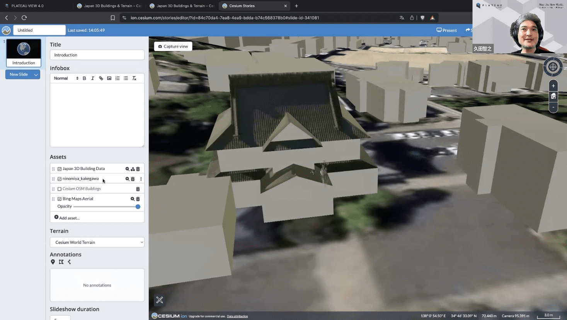The image size is (567, 320).
Task: Zoom to the ninomiya_kakegawa asset
Action: 127,179
